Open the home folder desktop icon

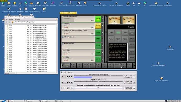pos(9,4)
